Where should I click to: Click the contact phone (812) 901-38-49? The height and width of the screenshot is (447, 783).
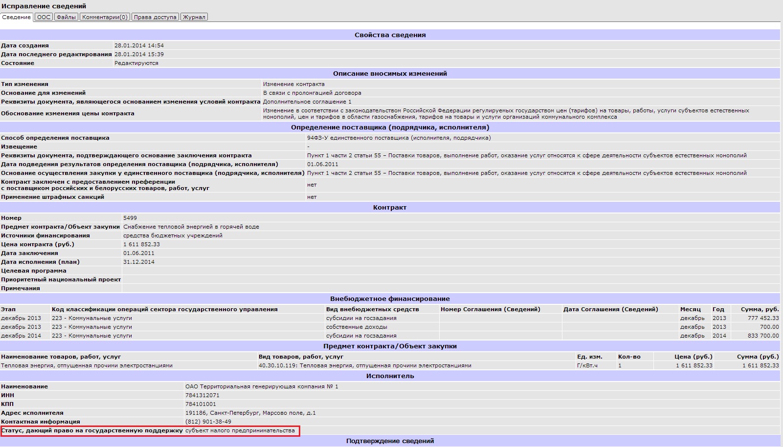point(208,422)
